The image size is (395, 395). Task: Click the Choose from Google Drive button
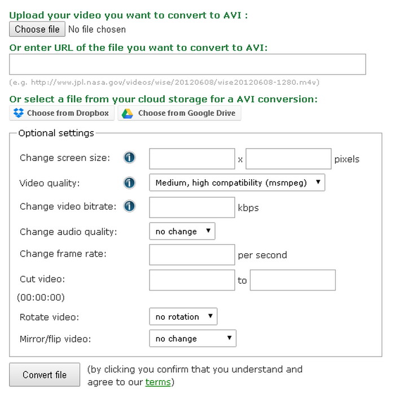pos(179,113)
